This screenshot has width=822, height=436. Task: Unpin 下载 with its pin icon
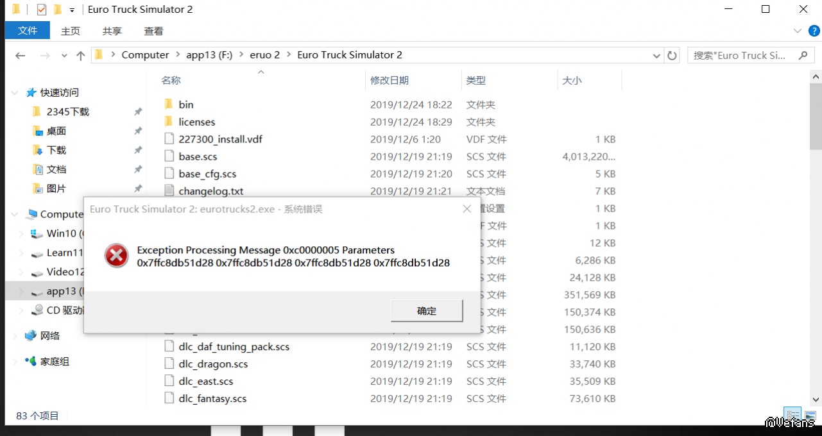137,150
